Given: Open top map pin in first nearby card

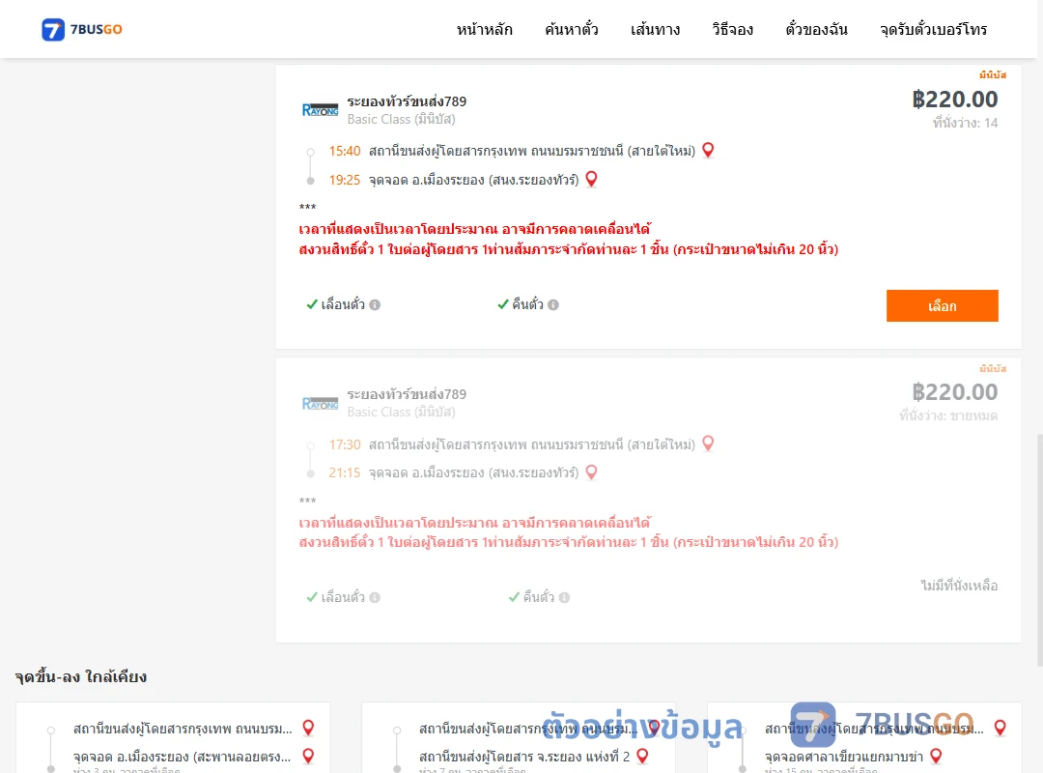Looking at the screenshot, I should click(x=308, y=728).
